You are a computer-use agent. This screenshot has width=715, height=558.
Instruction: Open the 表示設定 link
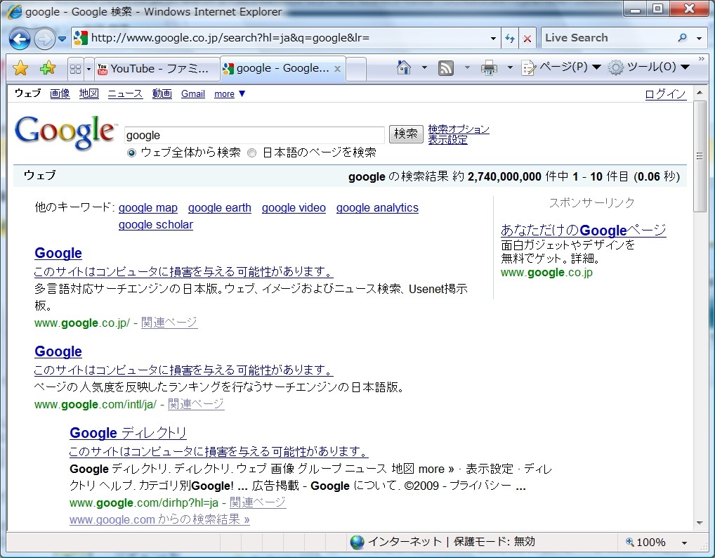tap(448, 140)
